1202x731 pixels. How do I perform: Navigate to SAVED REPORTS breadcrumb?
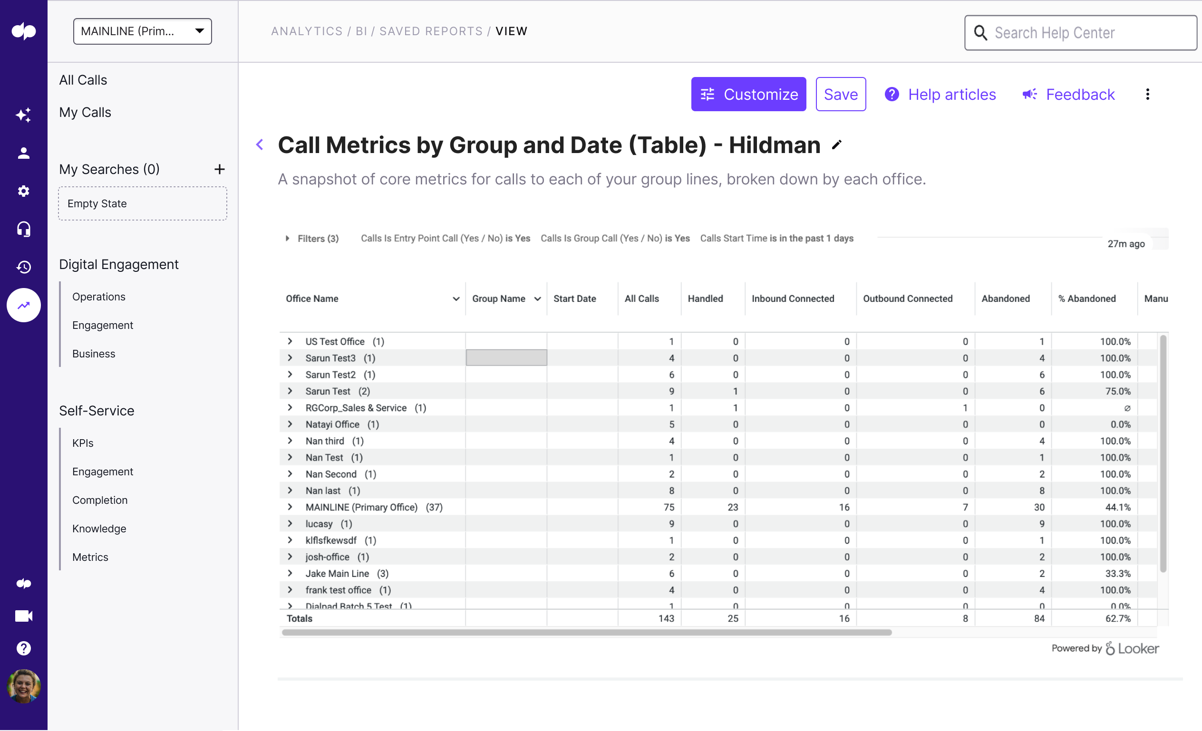pos(431,31)
